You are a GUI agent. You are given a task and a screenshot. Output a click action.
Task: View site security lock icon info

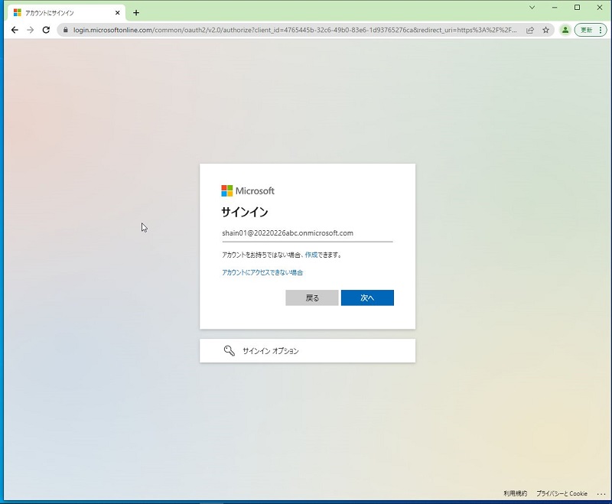click(66, 30)
